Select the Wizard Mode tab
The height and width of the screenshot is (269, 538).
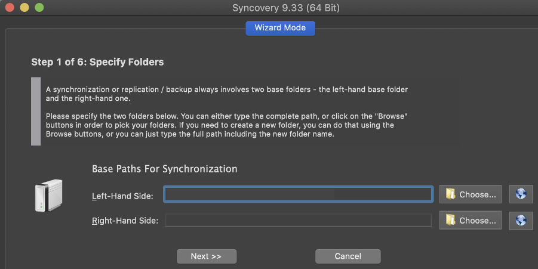tap(280, 28)
